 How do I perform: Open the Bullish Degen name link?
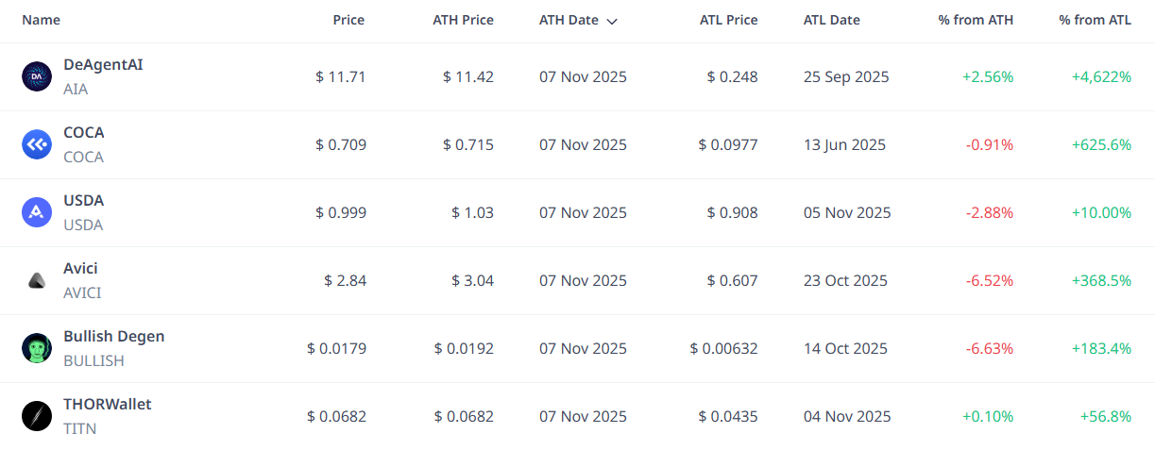click(x=113, y=337)
